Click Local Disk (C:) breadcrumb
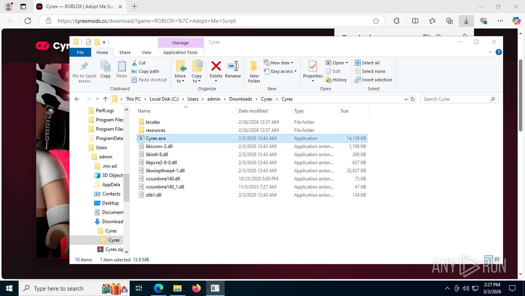The width and height of the screenshot is (525, 296). (x=164, y=99)
